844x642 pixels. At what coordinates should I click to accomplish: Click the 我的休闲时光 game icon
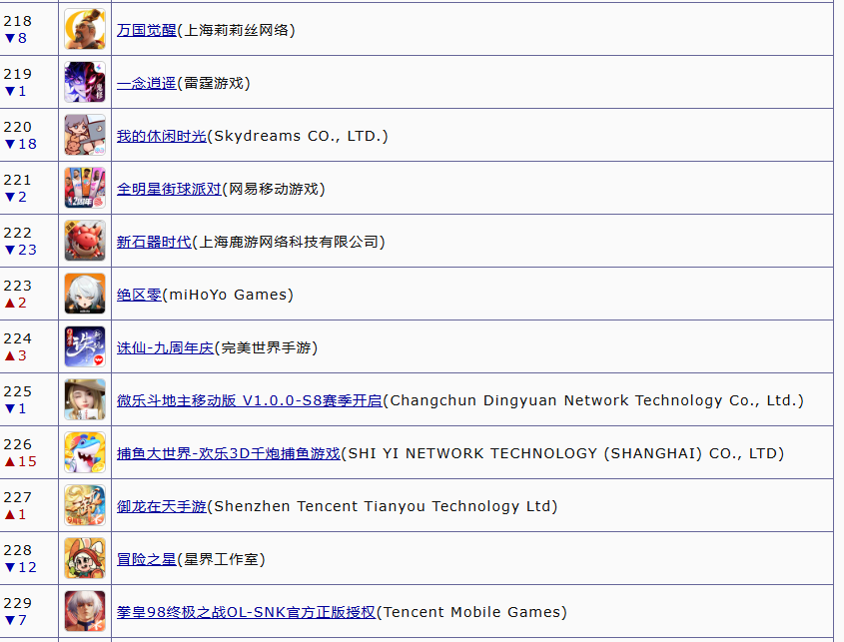tap(85, 135)
